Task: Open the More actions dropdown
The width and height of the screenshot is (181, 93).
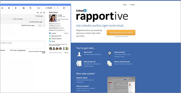Action: (39, 8)
